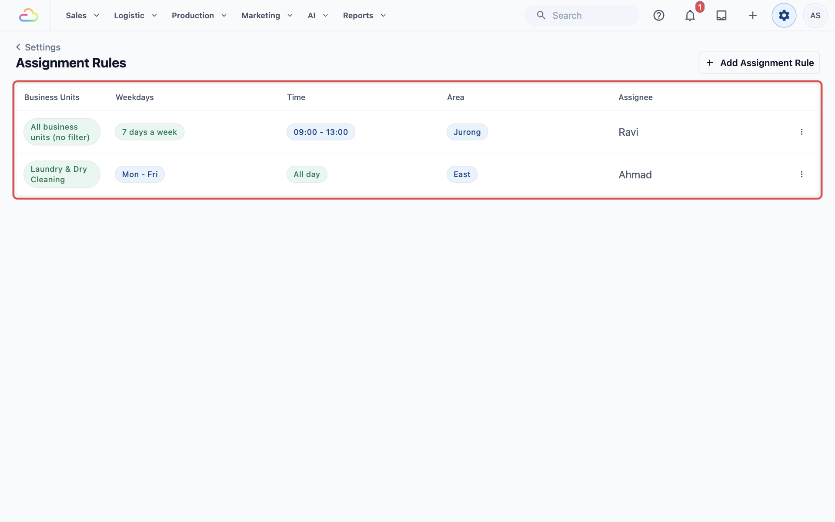The image size is (835, 522).
Task: Click the 'Mon - Fri' weekdays tag
Action: click(140, 174)
